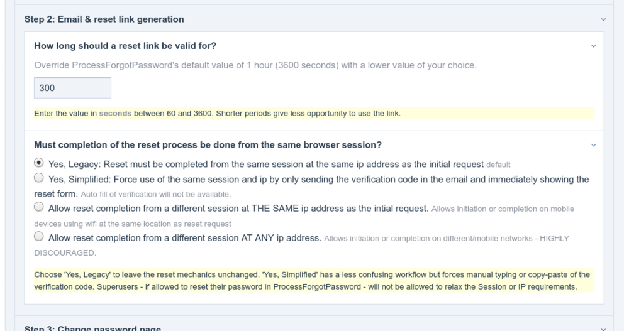Image resolution: width=629 pixels, height=331 pixels.
Task: Open the 'Step 3: Change password page' header
Action: (x=93, y=328)
